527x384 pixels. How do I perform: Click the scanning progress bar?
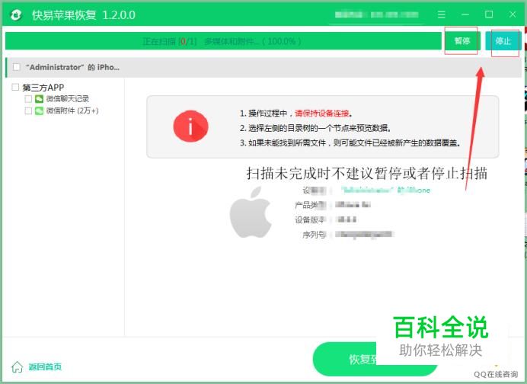(x=223, y=41)
